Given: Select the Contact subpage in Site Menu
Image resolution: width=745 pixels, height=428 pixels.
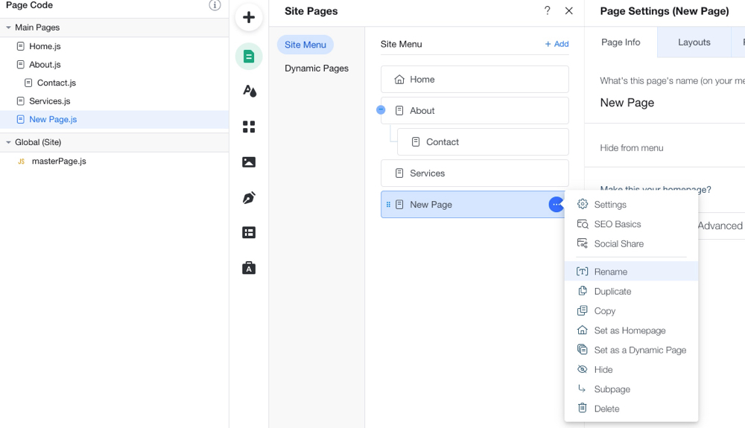Looking at the screenshot, I should click(483, 142).
